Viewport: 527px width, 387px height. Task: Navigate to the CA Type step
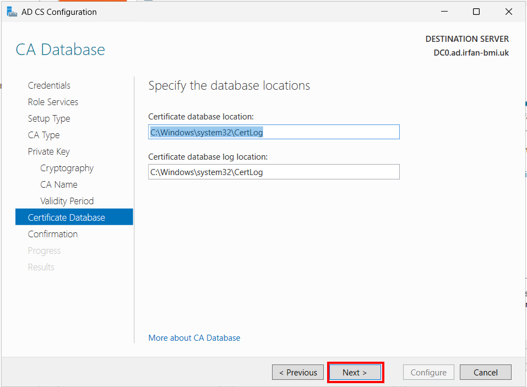tap(44, 135)
